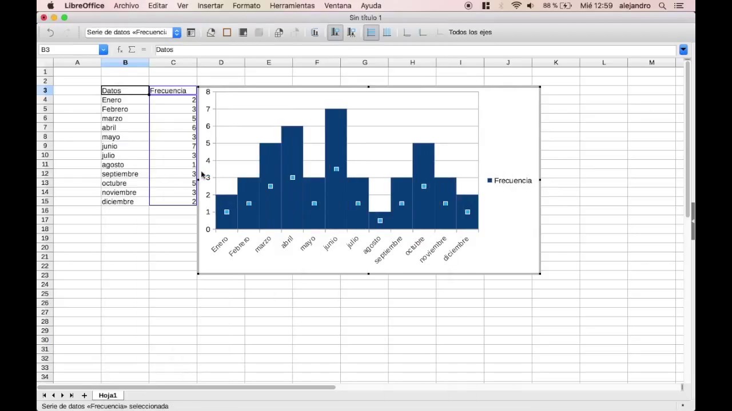Open Spotlight search magnifier icon
The height and width of the screenshot is (411, 732).
point(663,6)
